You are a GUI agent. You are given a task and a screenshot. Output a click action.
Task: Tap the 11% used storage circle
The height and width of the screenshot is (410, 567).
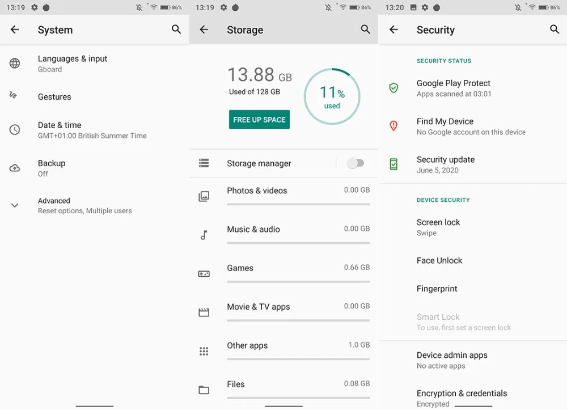(332, 96)
